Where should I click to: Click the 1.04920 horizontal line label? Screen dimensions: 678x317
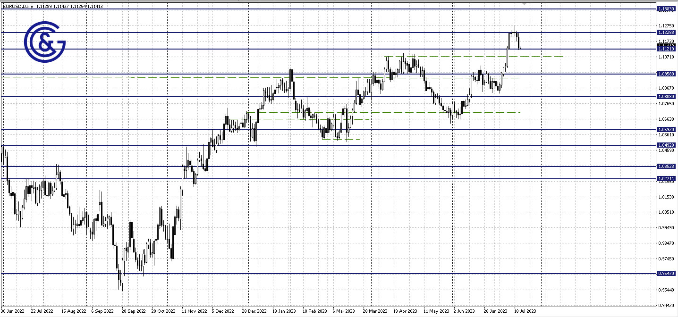666,145
